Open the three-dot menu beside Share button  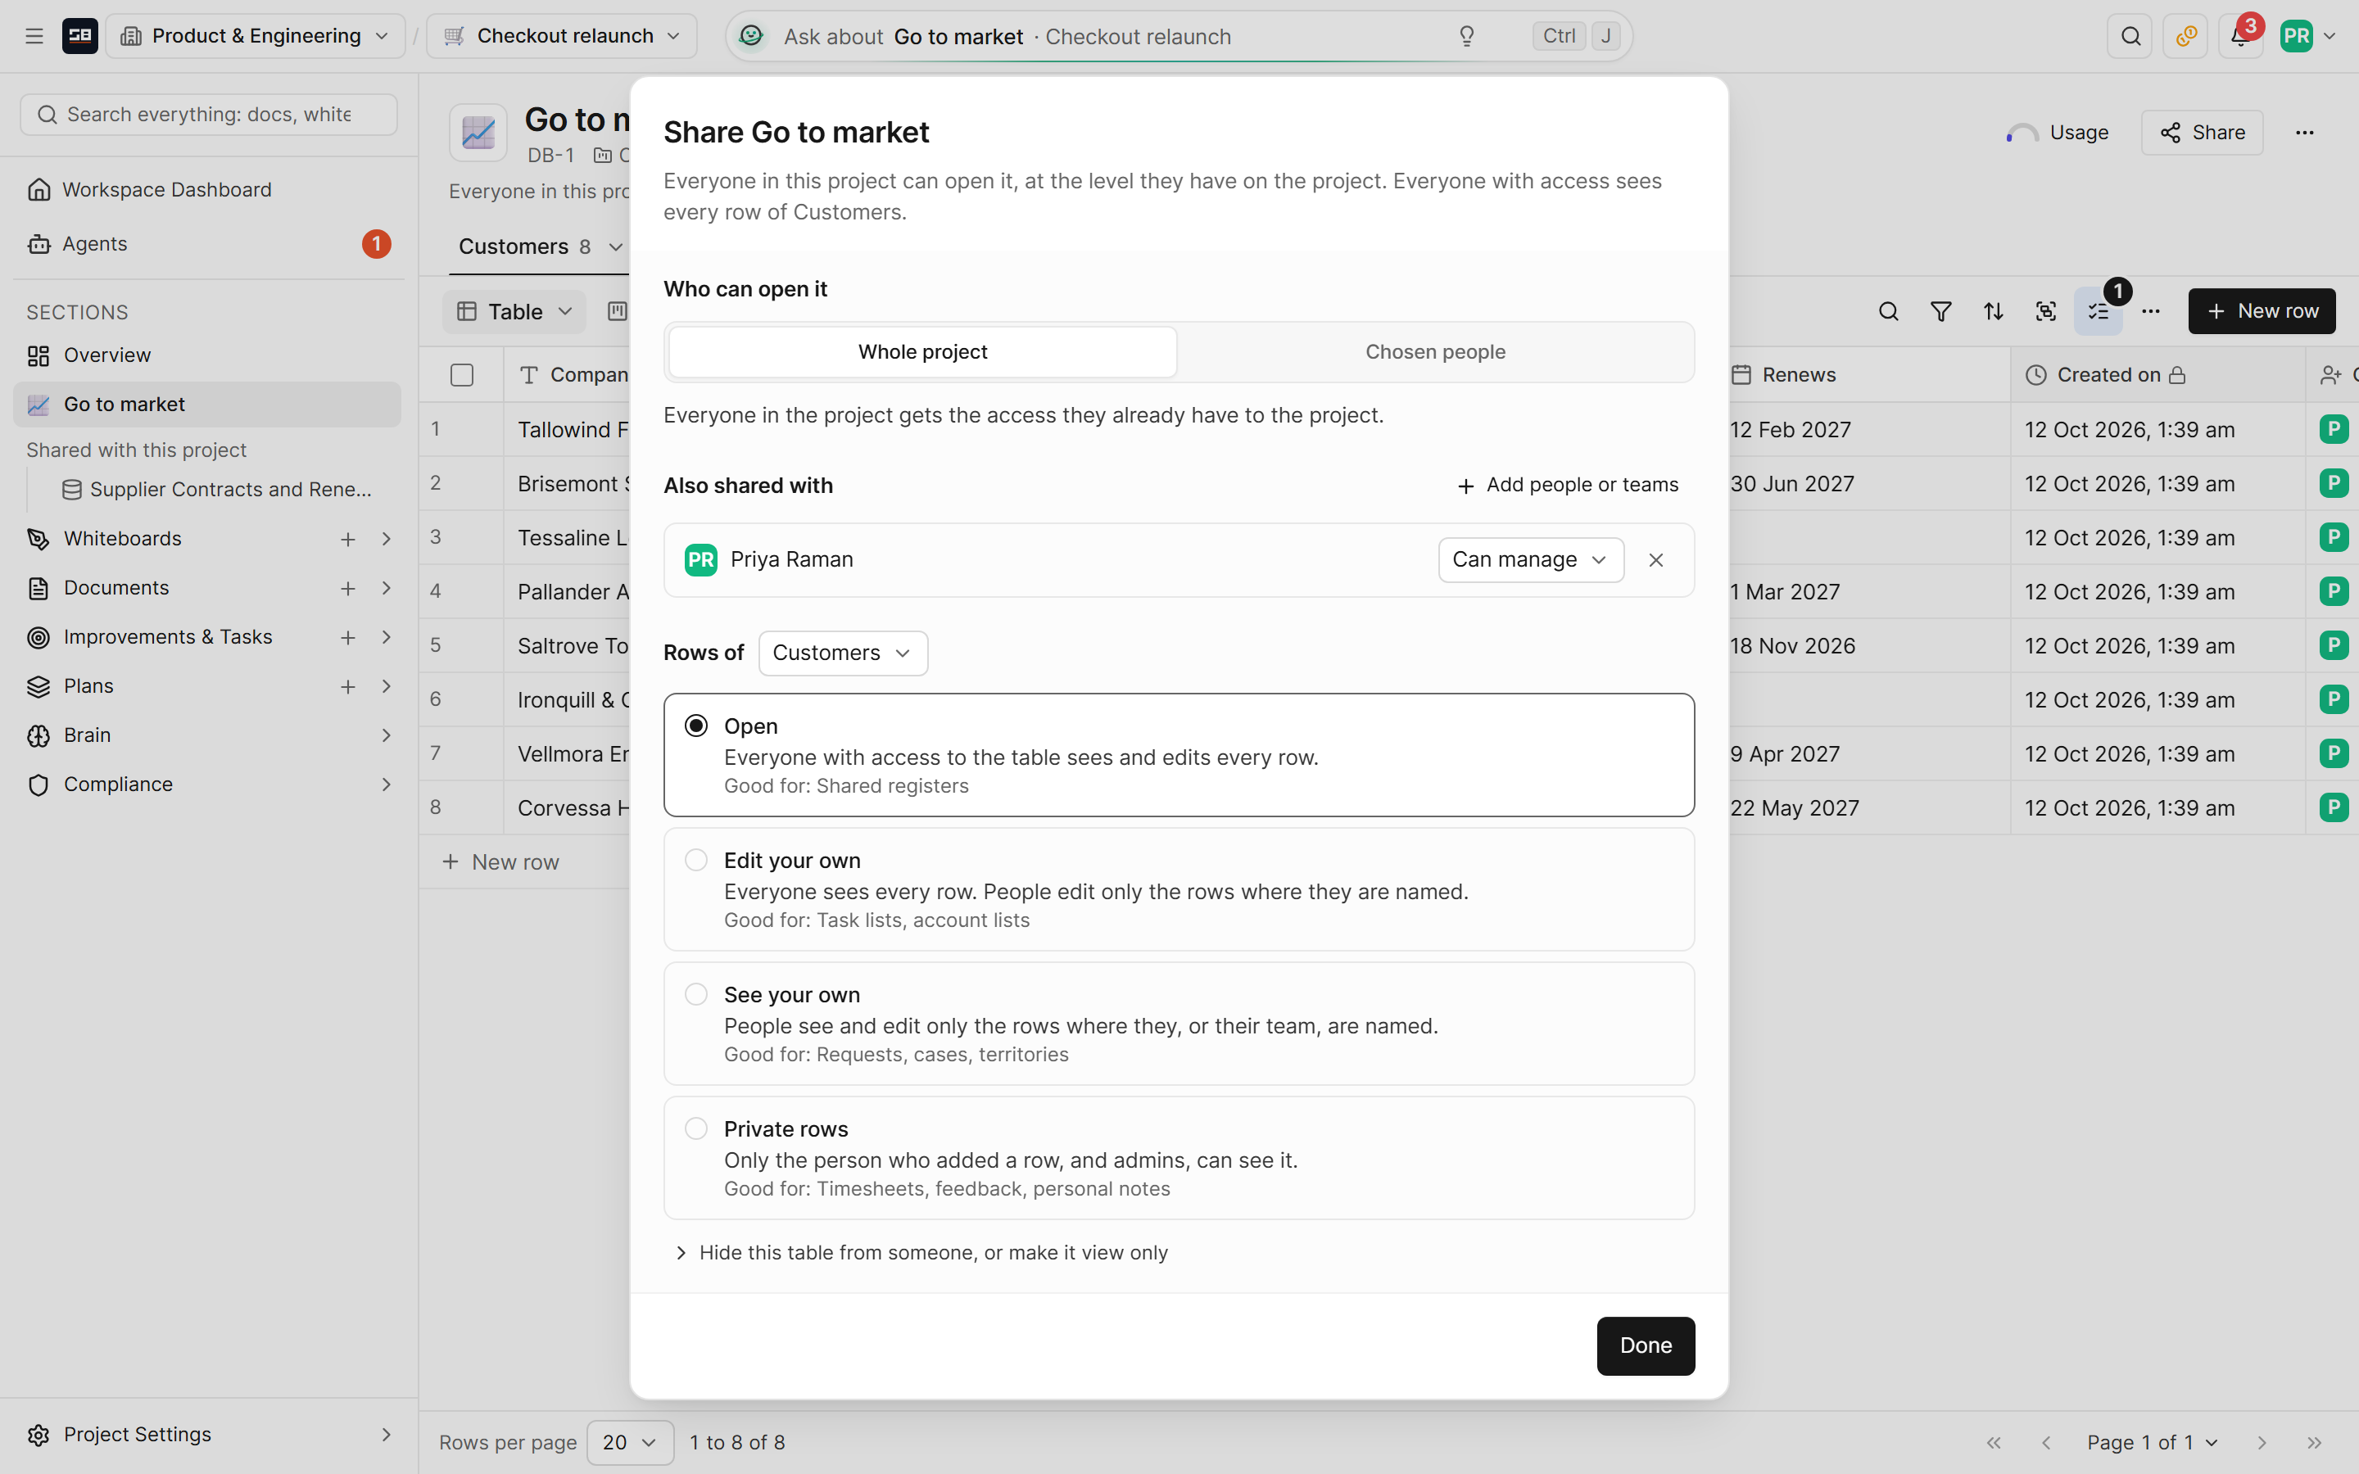coord(2304,133)
